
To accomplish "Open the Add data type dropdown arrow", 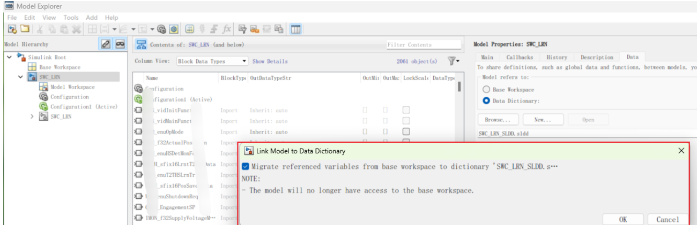I will (x=152, y=29).
